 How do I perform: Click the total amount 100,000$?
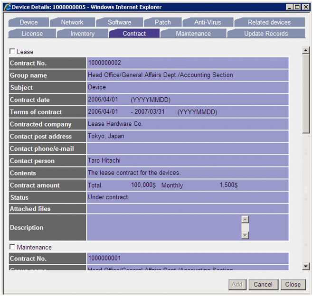[x=143, y=185]
